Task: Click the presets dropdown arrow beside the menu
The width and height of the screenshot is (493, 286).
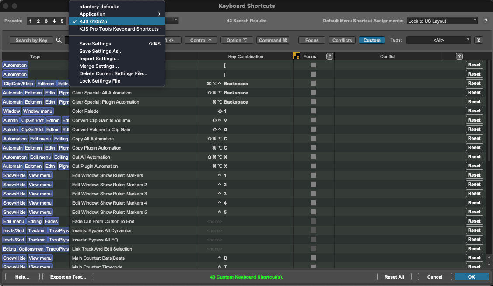Action: [x=176, y=21]
